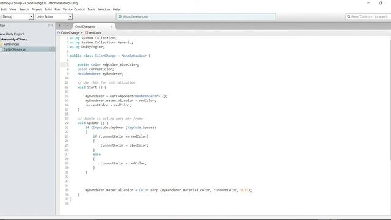Expand the Unity Editor target dropdown
The width and height of the screenshot is (391, 220).
tap(54, 16)
